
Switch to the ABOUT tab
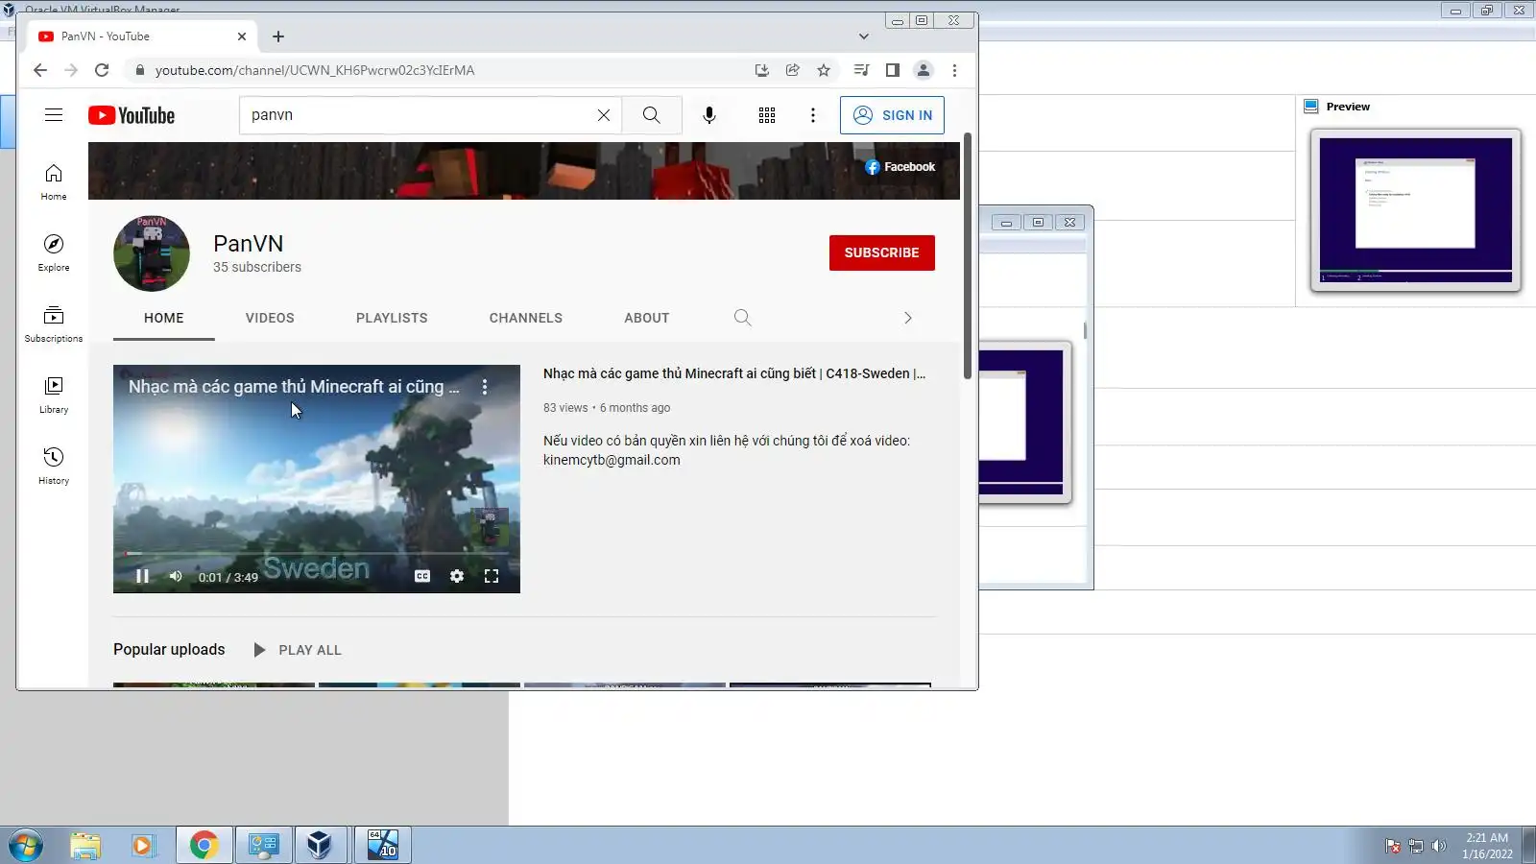pos(647,318)
